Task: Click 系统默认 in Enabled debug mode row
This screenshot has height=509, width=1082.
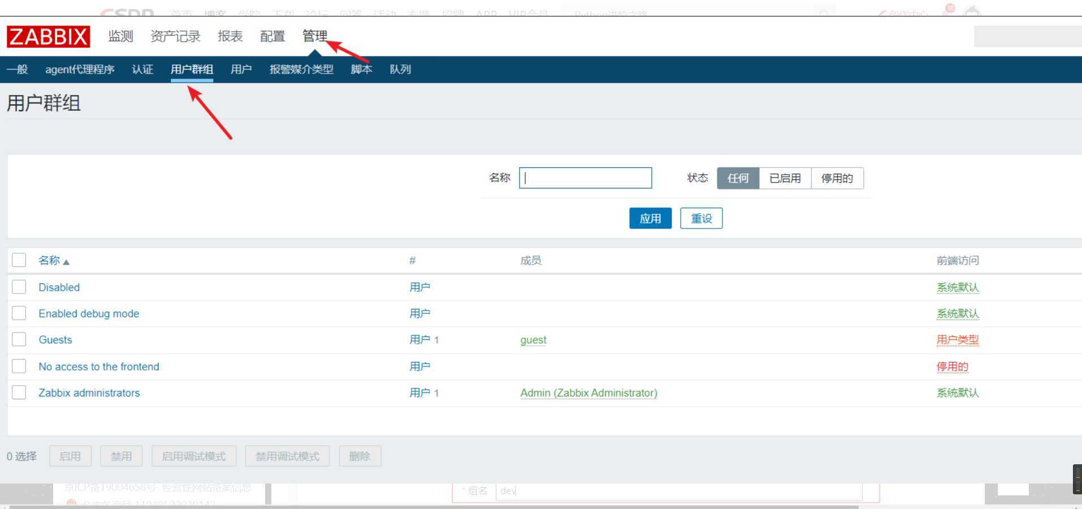Action: [x=958, y=313]
